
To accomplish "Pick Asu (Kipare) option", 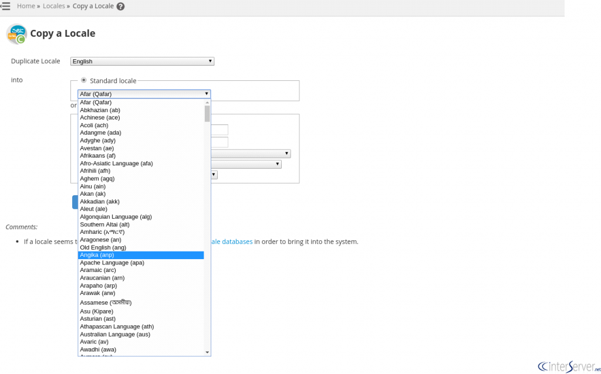I will pyautogui.click(x=141, y=311).
